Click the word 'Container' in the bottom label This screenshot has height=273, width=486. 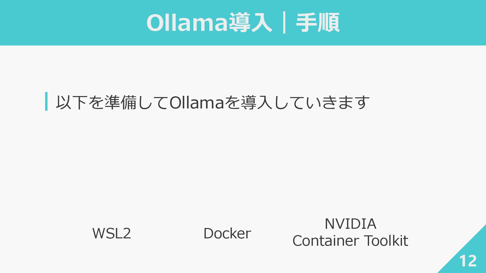click(x=326, y=241)
